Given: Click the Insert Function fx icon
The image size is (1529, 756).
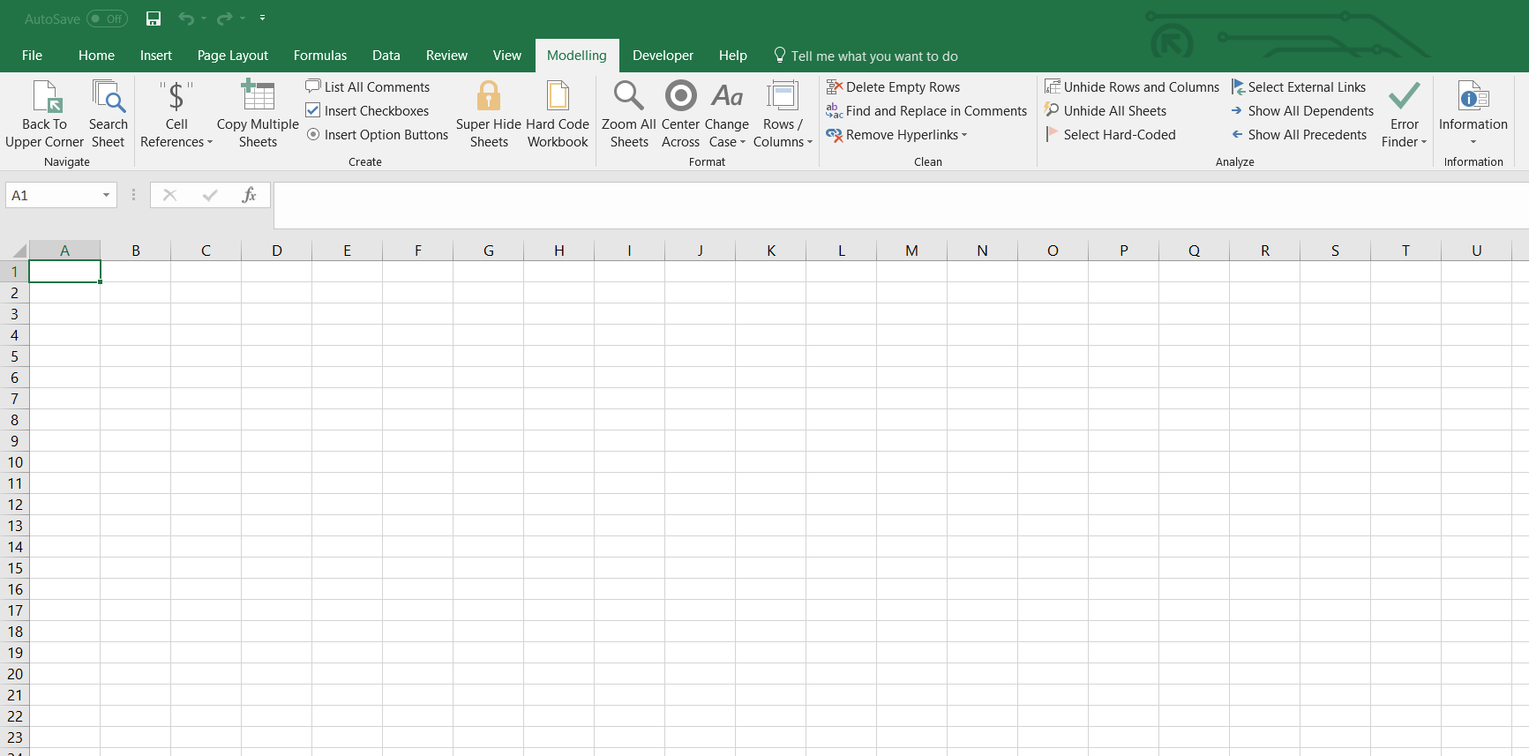Looking at the screenshot, I should click(x=249, y=195).
